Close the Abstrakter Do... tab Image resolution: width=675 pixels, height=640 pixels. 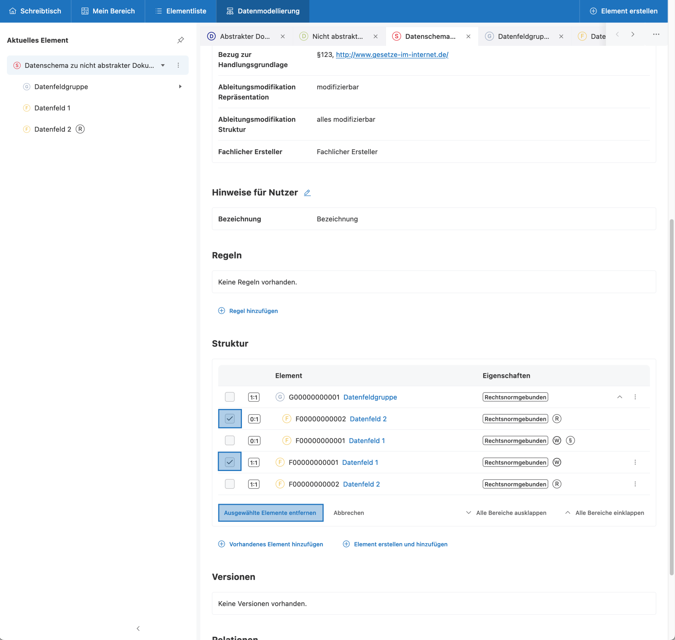click(x=283, y=36)
